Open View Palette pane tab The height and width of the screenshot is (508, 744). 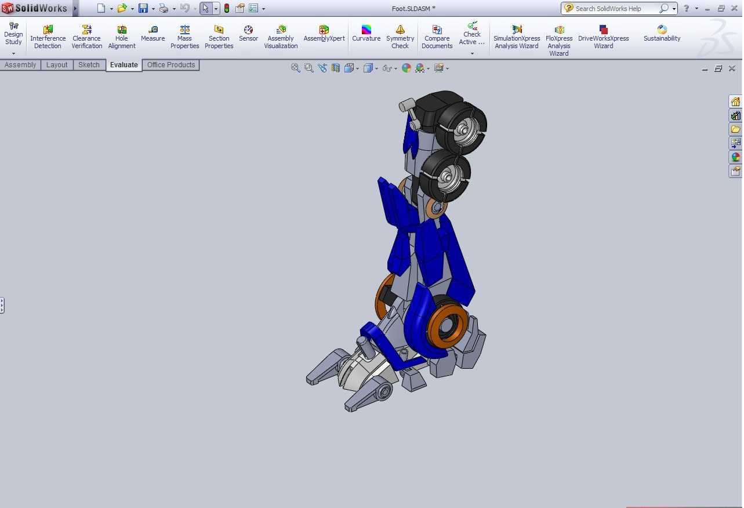pyautogui.click(x=735, y=143)
